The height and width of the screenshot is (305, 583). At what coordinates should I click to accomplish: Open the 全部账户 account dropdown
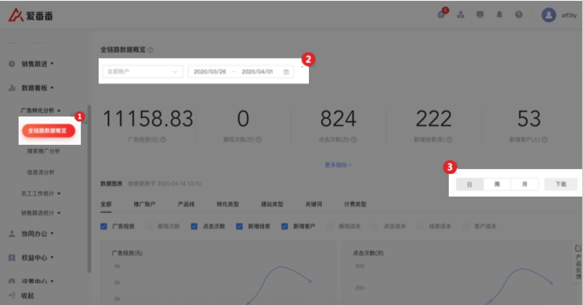(x=142, y=72)
